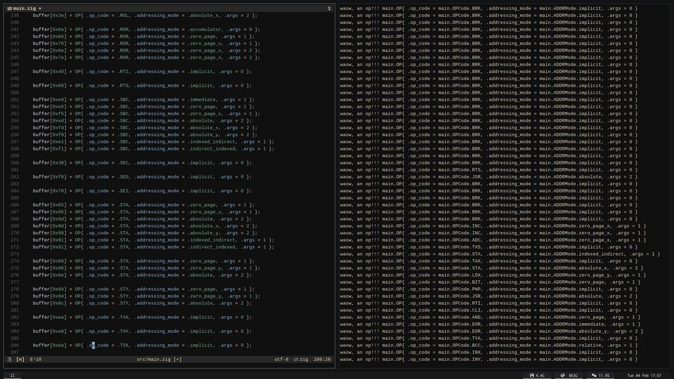This screenshot has width=674, height=379.
Task: Click buffer[0xa8] .TAY line
Action: (x=142, y=331)
